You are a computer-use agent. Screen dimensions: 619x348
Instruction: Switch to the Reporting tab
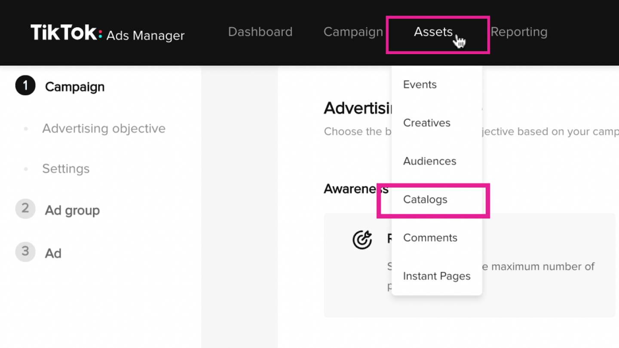[x=519, y=32]
